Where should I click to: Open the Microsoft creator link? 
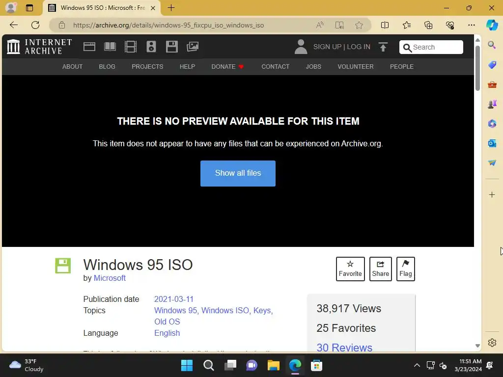(110, 278)
